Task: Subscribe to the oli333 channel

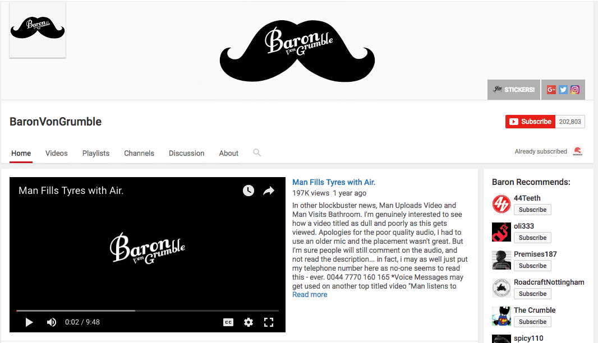Action: coord(532,238)
